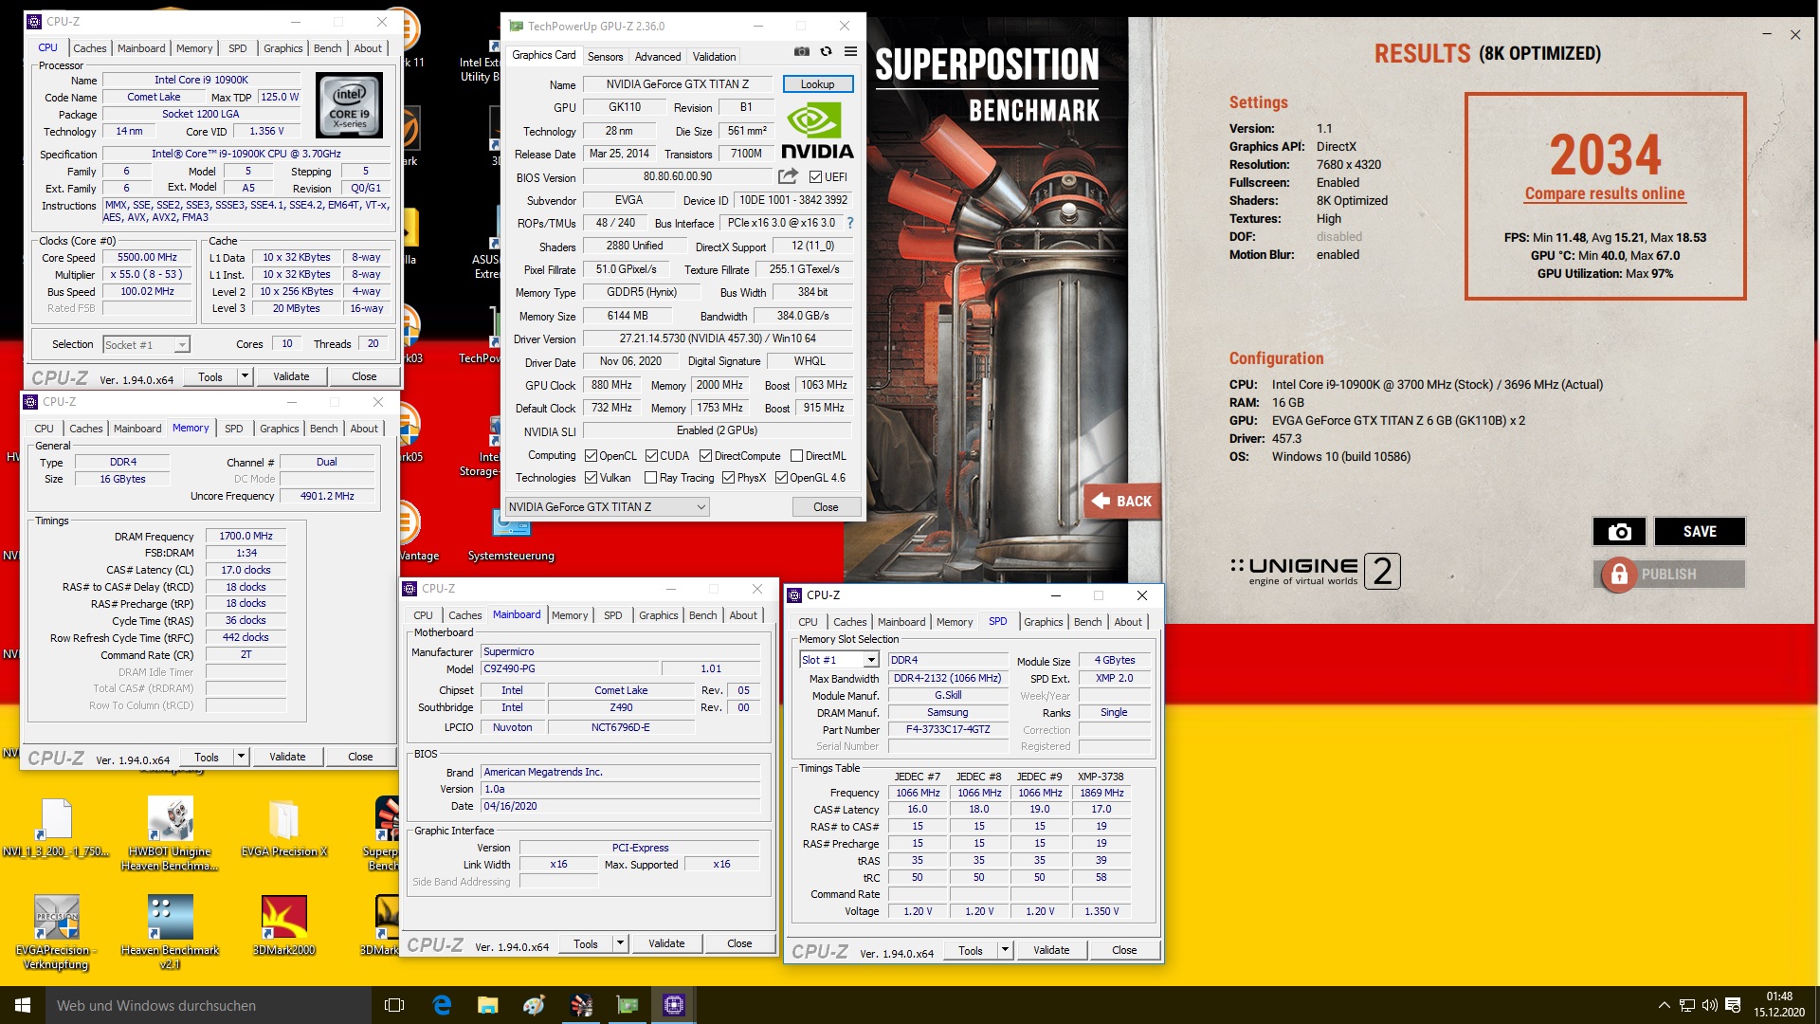Screen dimensions: 1820x1024
Task: Expand Tools dropdown arrow in CPU-Z Mainboard window
Action: point(620,943)
